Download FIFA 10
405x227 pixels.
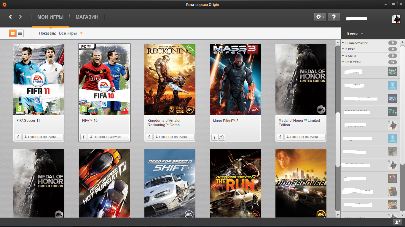pyautogui.click(x=109, y=137)
